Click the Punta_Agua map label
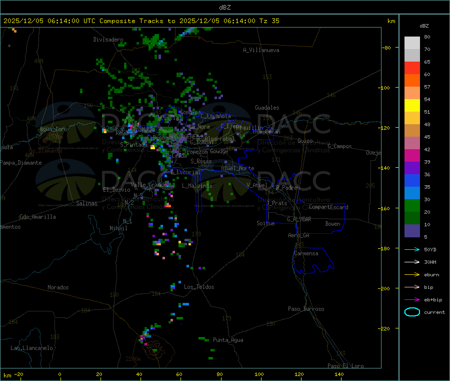Screen dimensions: 450x381 click(x=228, y=340)
